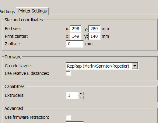Screen dimensions: 158x123
Task: Click the Firmware group heading
Action: (x=13, y=57)
